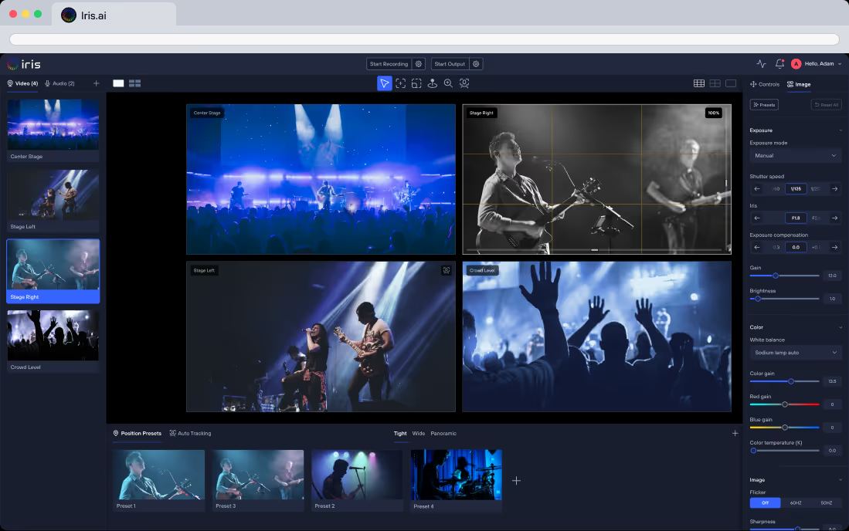849x531 pixels.
Task: Switch to two-by-two grid layout icon
Action: (715, 83)
